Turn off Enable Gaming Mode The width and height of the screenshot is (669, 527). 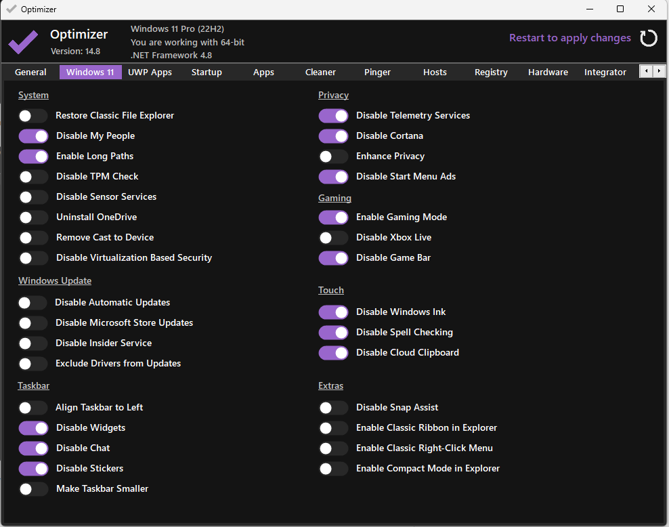coord(333,217)
